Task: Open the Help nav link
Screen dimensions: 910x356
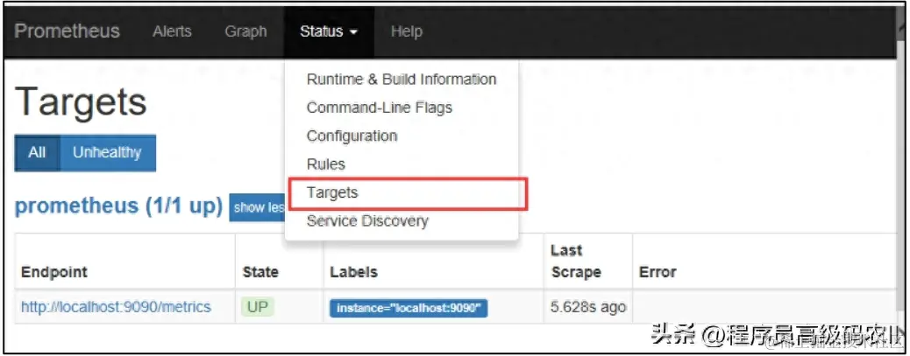Action: (406, 31)
